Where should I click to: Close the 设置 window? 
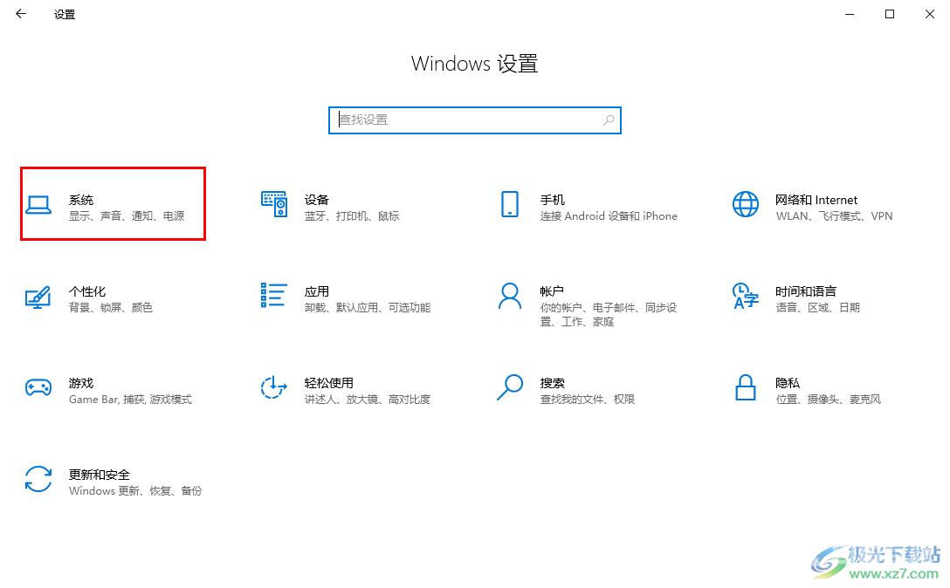click(929, 14)
